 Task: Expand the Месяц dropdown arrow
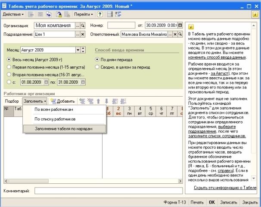(78, 50)
